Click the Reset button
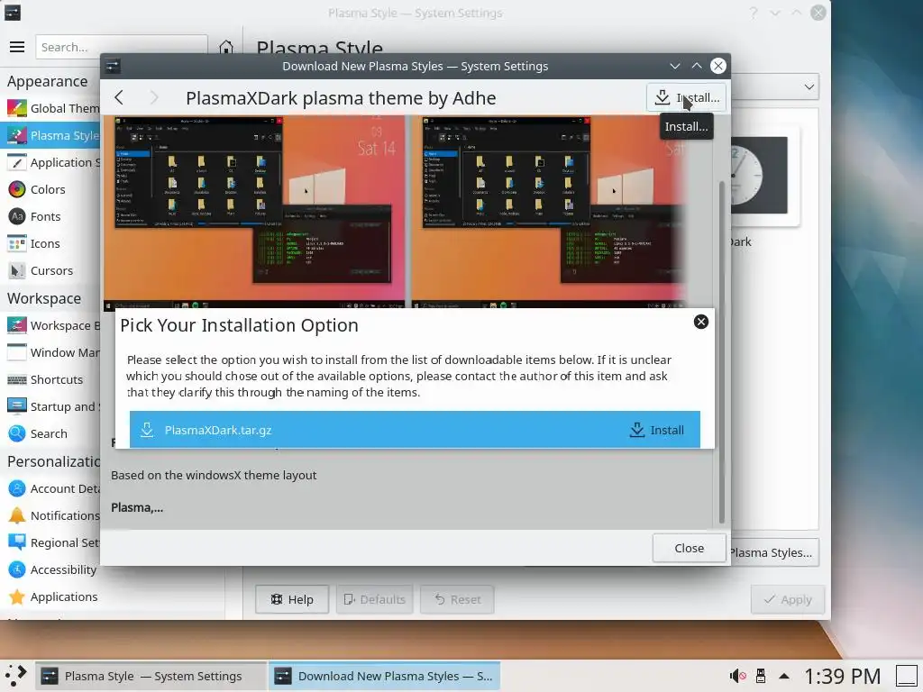Screen dimensions: 923x692 pos(457,599)
